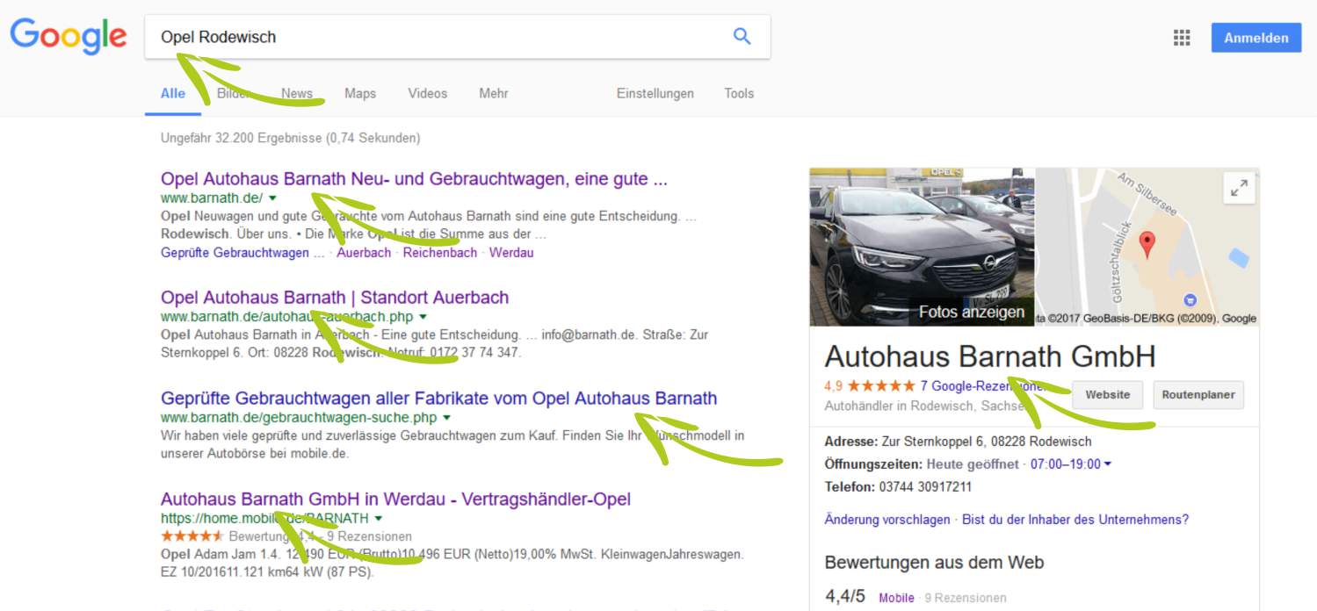Open the Google apps grid icon

[1182, 38]
